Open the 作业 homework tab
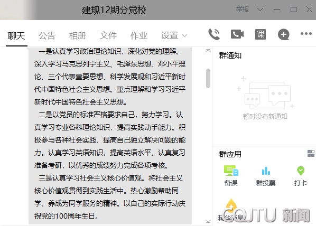Screen dimensions: 316x226 point(139,36)
